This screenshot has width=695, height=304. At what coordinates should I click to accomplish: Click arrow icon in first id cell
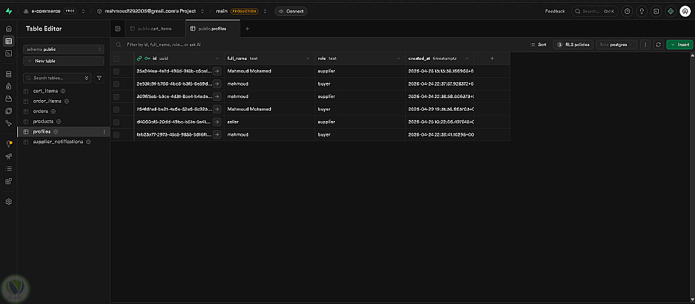217,71
